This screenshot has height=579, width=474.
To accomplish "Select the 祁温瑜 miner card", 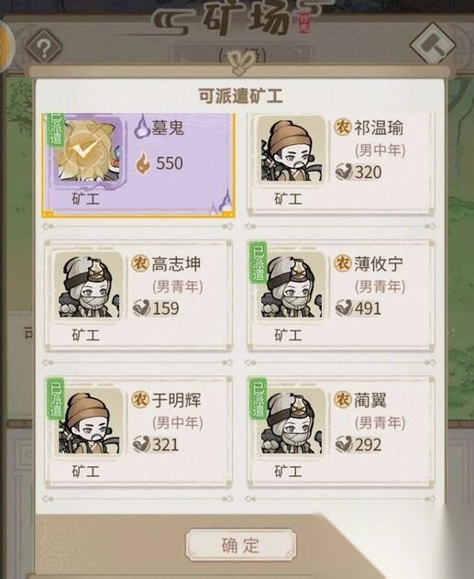I will pos(341,162).
